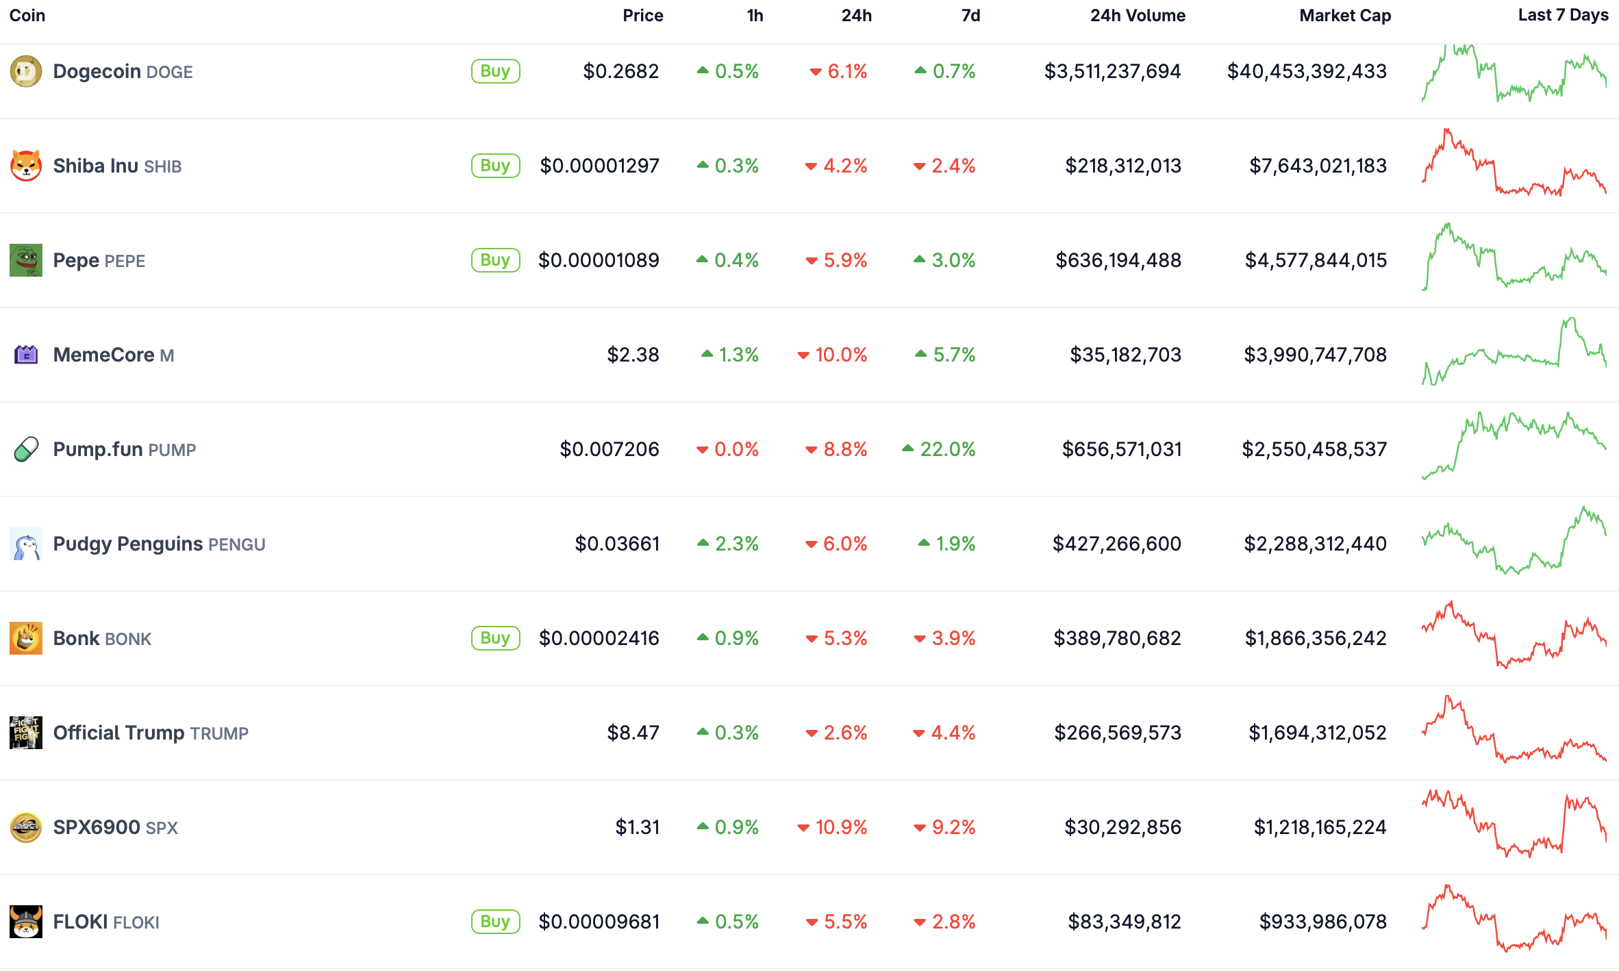Click the Pump.fun pill icon

[x=26, y=449]
